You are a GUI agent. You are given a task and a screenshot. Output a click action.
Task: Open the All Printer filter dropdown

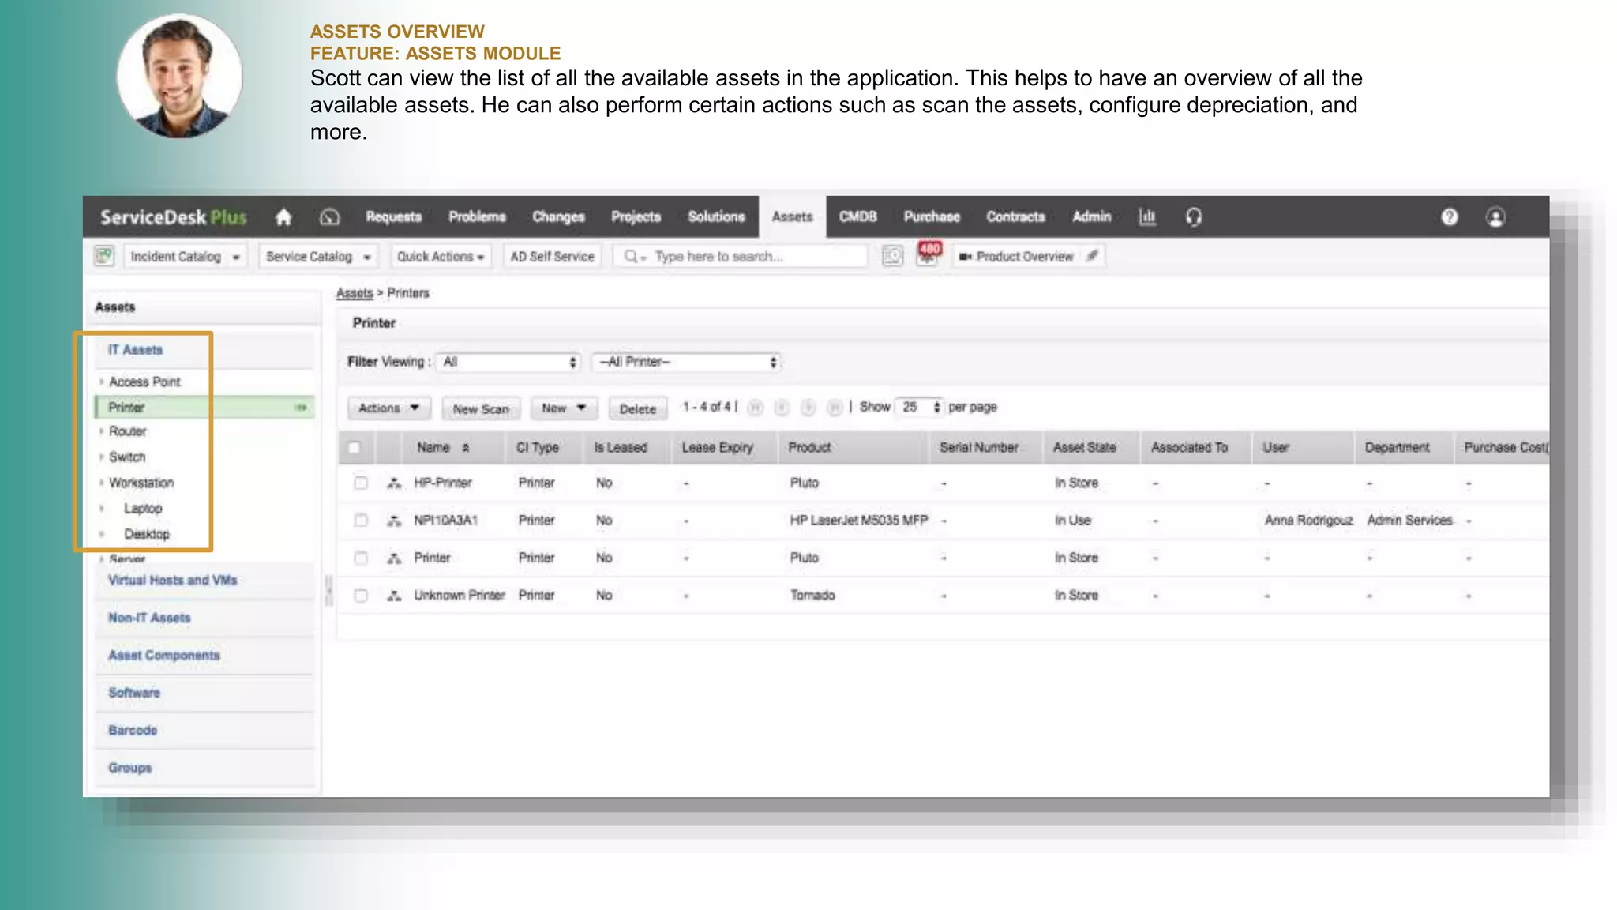[686, 362]
